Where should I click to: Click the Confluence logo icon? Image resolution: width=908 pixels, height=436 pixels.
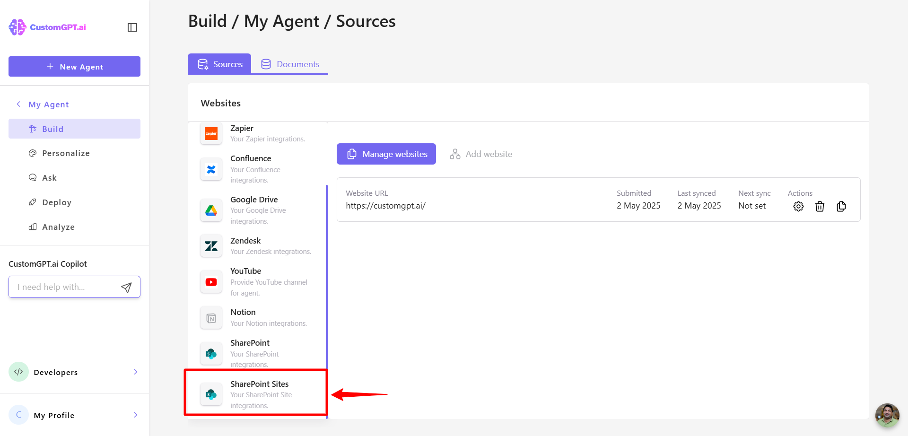coord(211,169)
